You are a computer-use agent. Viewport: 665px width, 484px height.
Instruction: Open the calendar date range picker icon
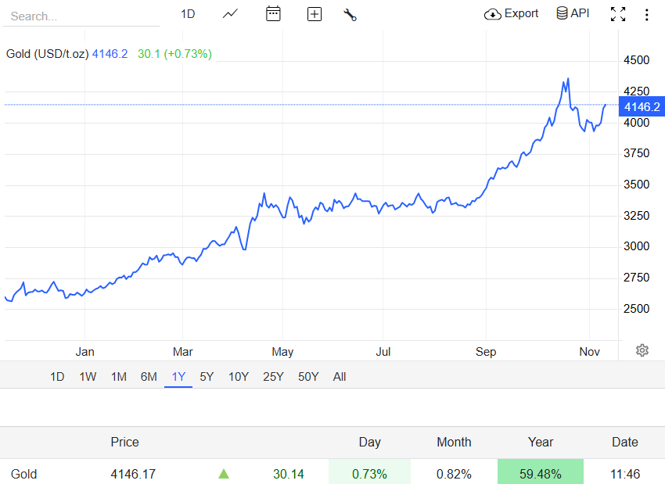[x=273, y=13]
